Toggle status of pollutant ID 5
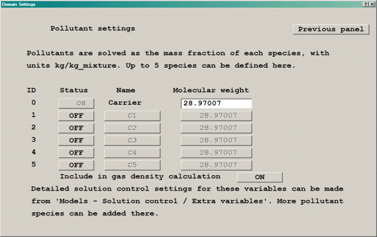Screen dimensions: 377x237 76,165
